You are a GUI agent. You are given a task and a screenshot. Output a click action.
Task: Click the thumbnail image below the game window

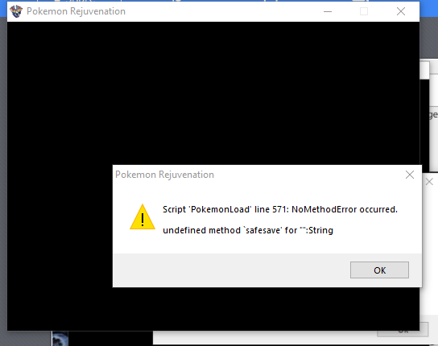[x=60, y=339]
